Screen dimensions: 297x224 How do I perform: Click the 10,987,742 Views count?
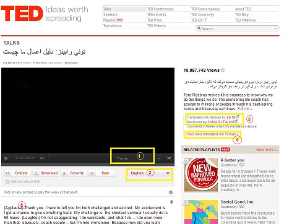click(x=201, y=71)
